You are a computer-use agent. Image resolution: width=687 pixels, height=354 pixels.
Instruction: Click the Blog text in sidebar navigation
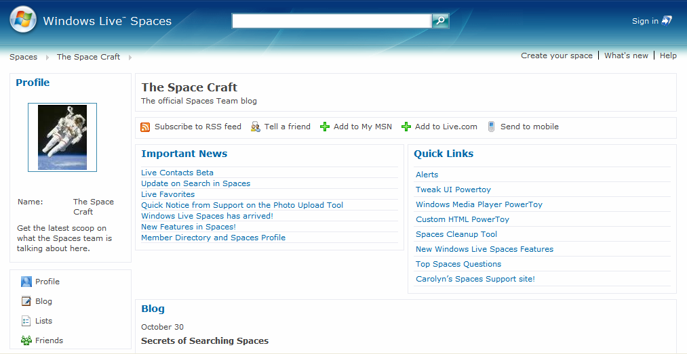(x=44, y=302)
